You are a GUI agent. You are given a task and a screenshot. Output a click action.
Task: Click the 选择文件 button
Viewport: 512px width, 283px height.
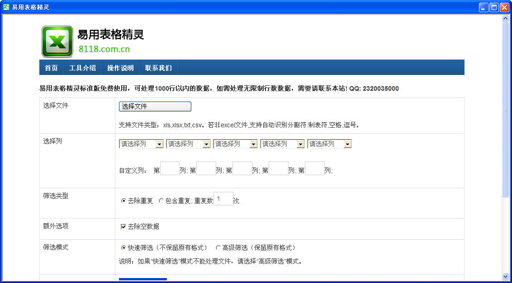155,107
